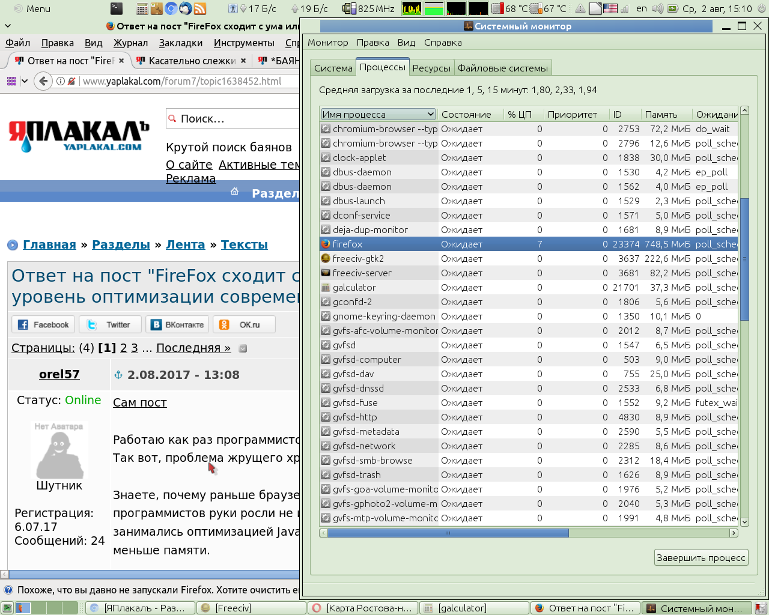The image size is (769, 615).
Task: Go to 'Последняя »' page link
Action: pyautogui.click(x=193, y=348)
